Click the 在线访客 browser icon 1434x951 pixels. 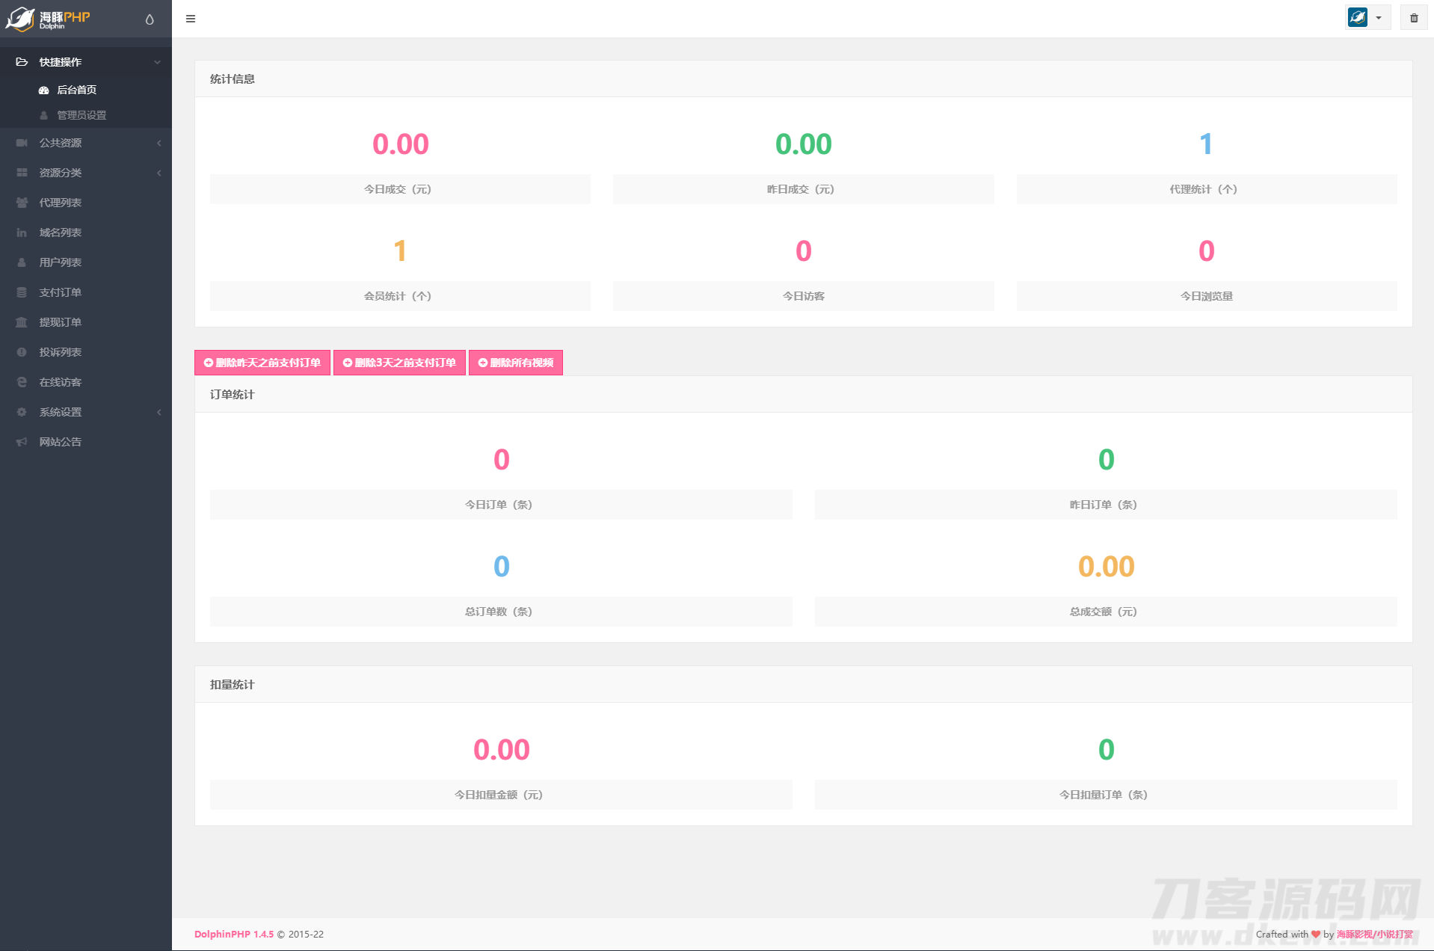(x=22, y=382)
